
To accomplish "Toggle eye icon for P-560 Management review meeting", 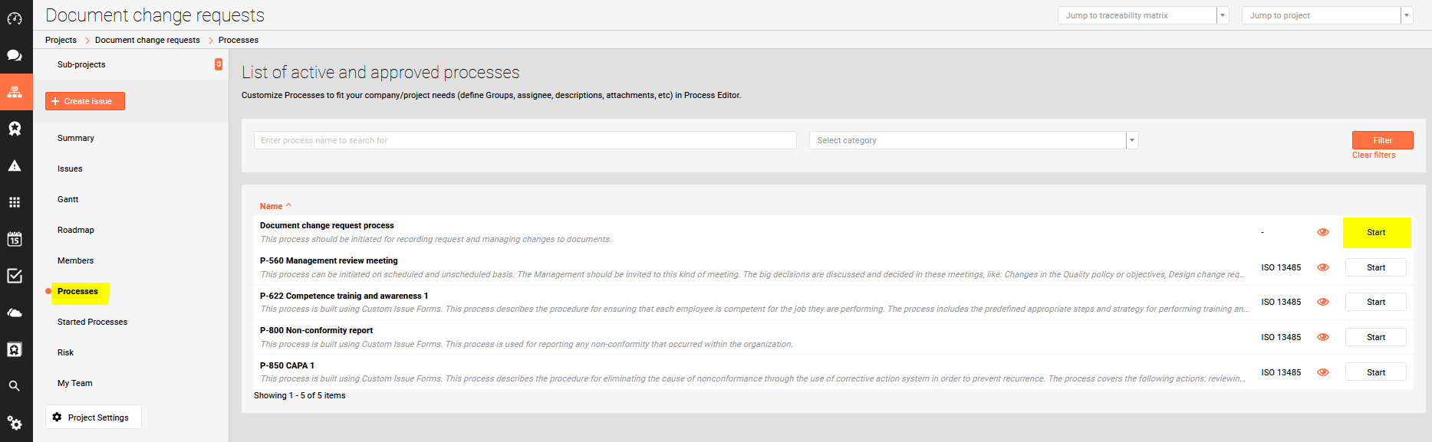I will [1323, 267].
